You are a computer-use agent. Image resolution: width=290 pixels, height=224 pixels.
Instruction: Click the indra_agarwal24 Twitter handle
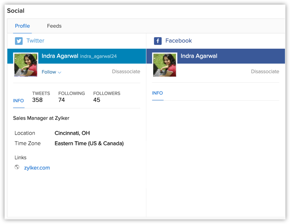98,56
